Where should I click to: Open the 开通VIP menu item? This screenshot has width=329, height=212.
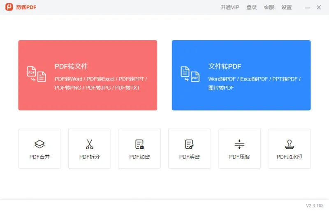click(x=229, y=7)
